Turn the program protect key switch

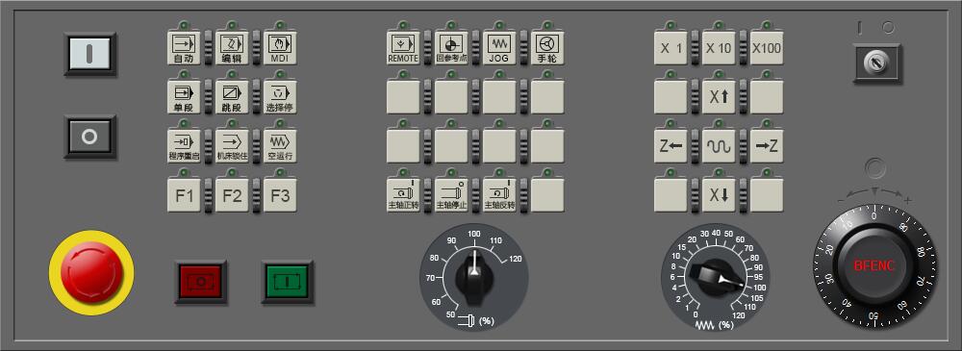click(x=876, y=63)
